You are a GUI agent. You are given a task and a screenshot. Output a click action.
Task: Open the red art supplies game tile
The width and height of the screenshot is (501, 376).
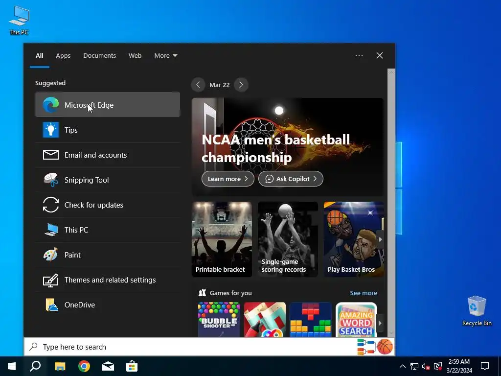(265, 319)
